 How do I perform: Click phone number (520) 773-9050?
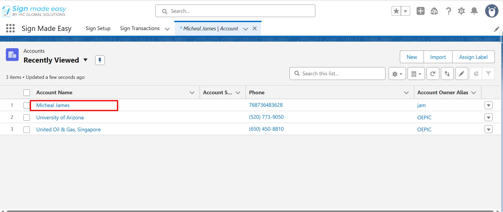[266, 117]
